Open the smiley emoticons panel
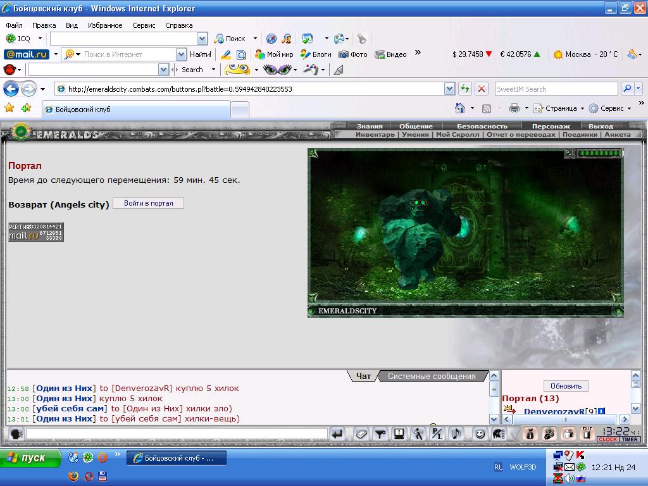Viewport: 648px width, 486px height. coord(480,434)
